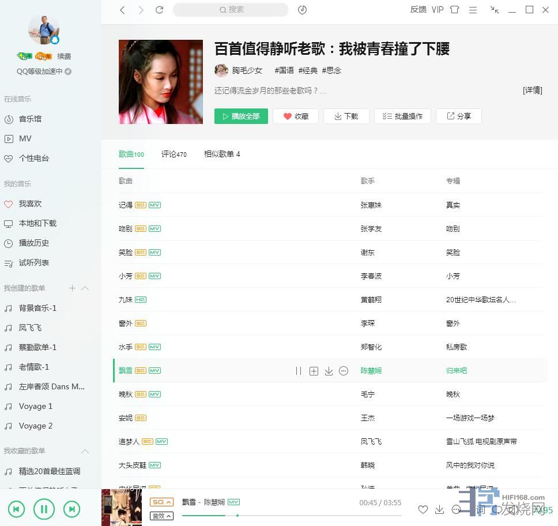Image resolution: width=558 pixels, height=526 pixels.
Task: Collapse the 我收藏的歌单 section
Action: [85, 451]
